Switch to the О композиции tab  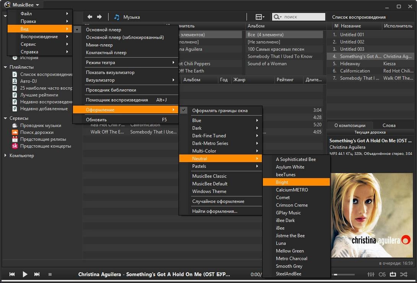(350, 125)
